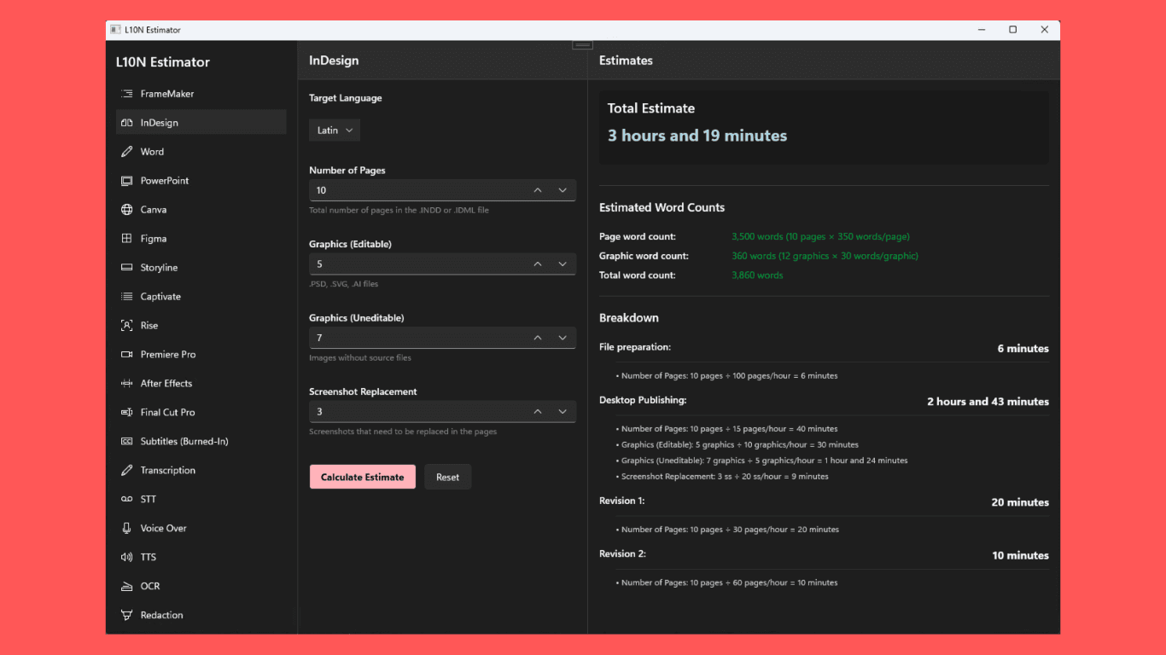The height and width of the screenshot is (655, 1166).
Task: Click the Voice Over microphone icon
Action: [x=125, y=528]
